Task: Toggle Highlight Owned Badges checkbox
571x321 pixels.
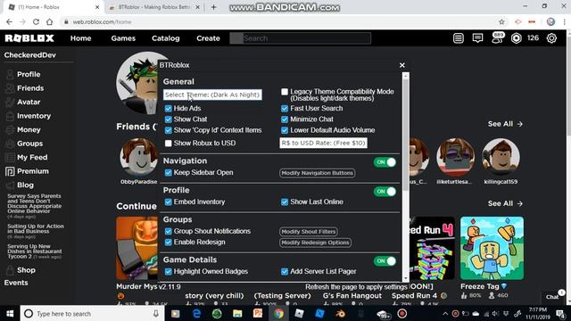Action: click(x=168, y=271)
